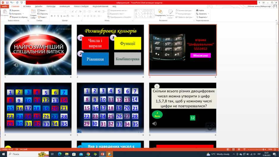Clear all text formatting
Image resolution: width=279 pixels, height=157 pixels.
tap(80, 12)
